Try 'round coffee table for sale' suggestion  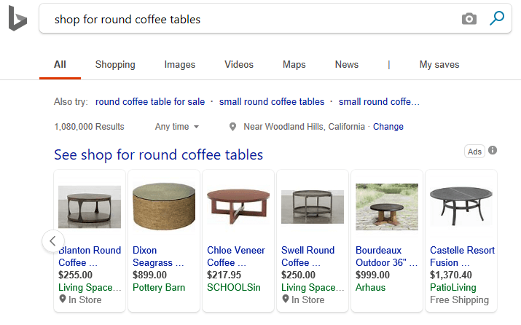coord(150,102)
